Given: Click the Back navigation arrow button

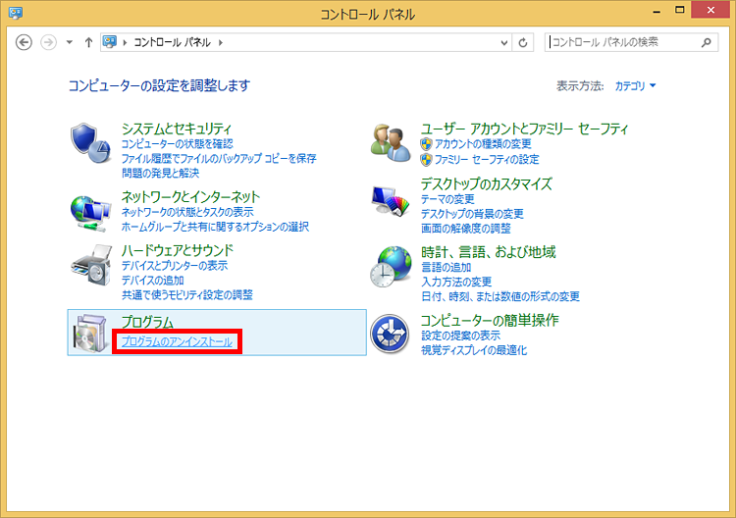Looking at the screenshot, I should pos(26,43).
